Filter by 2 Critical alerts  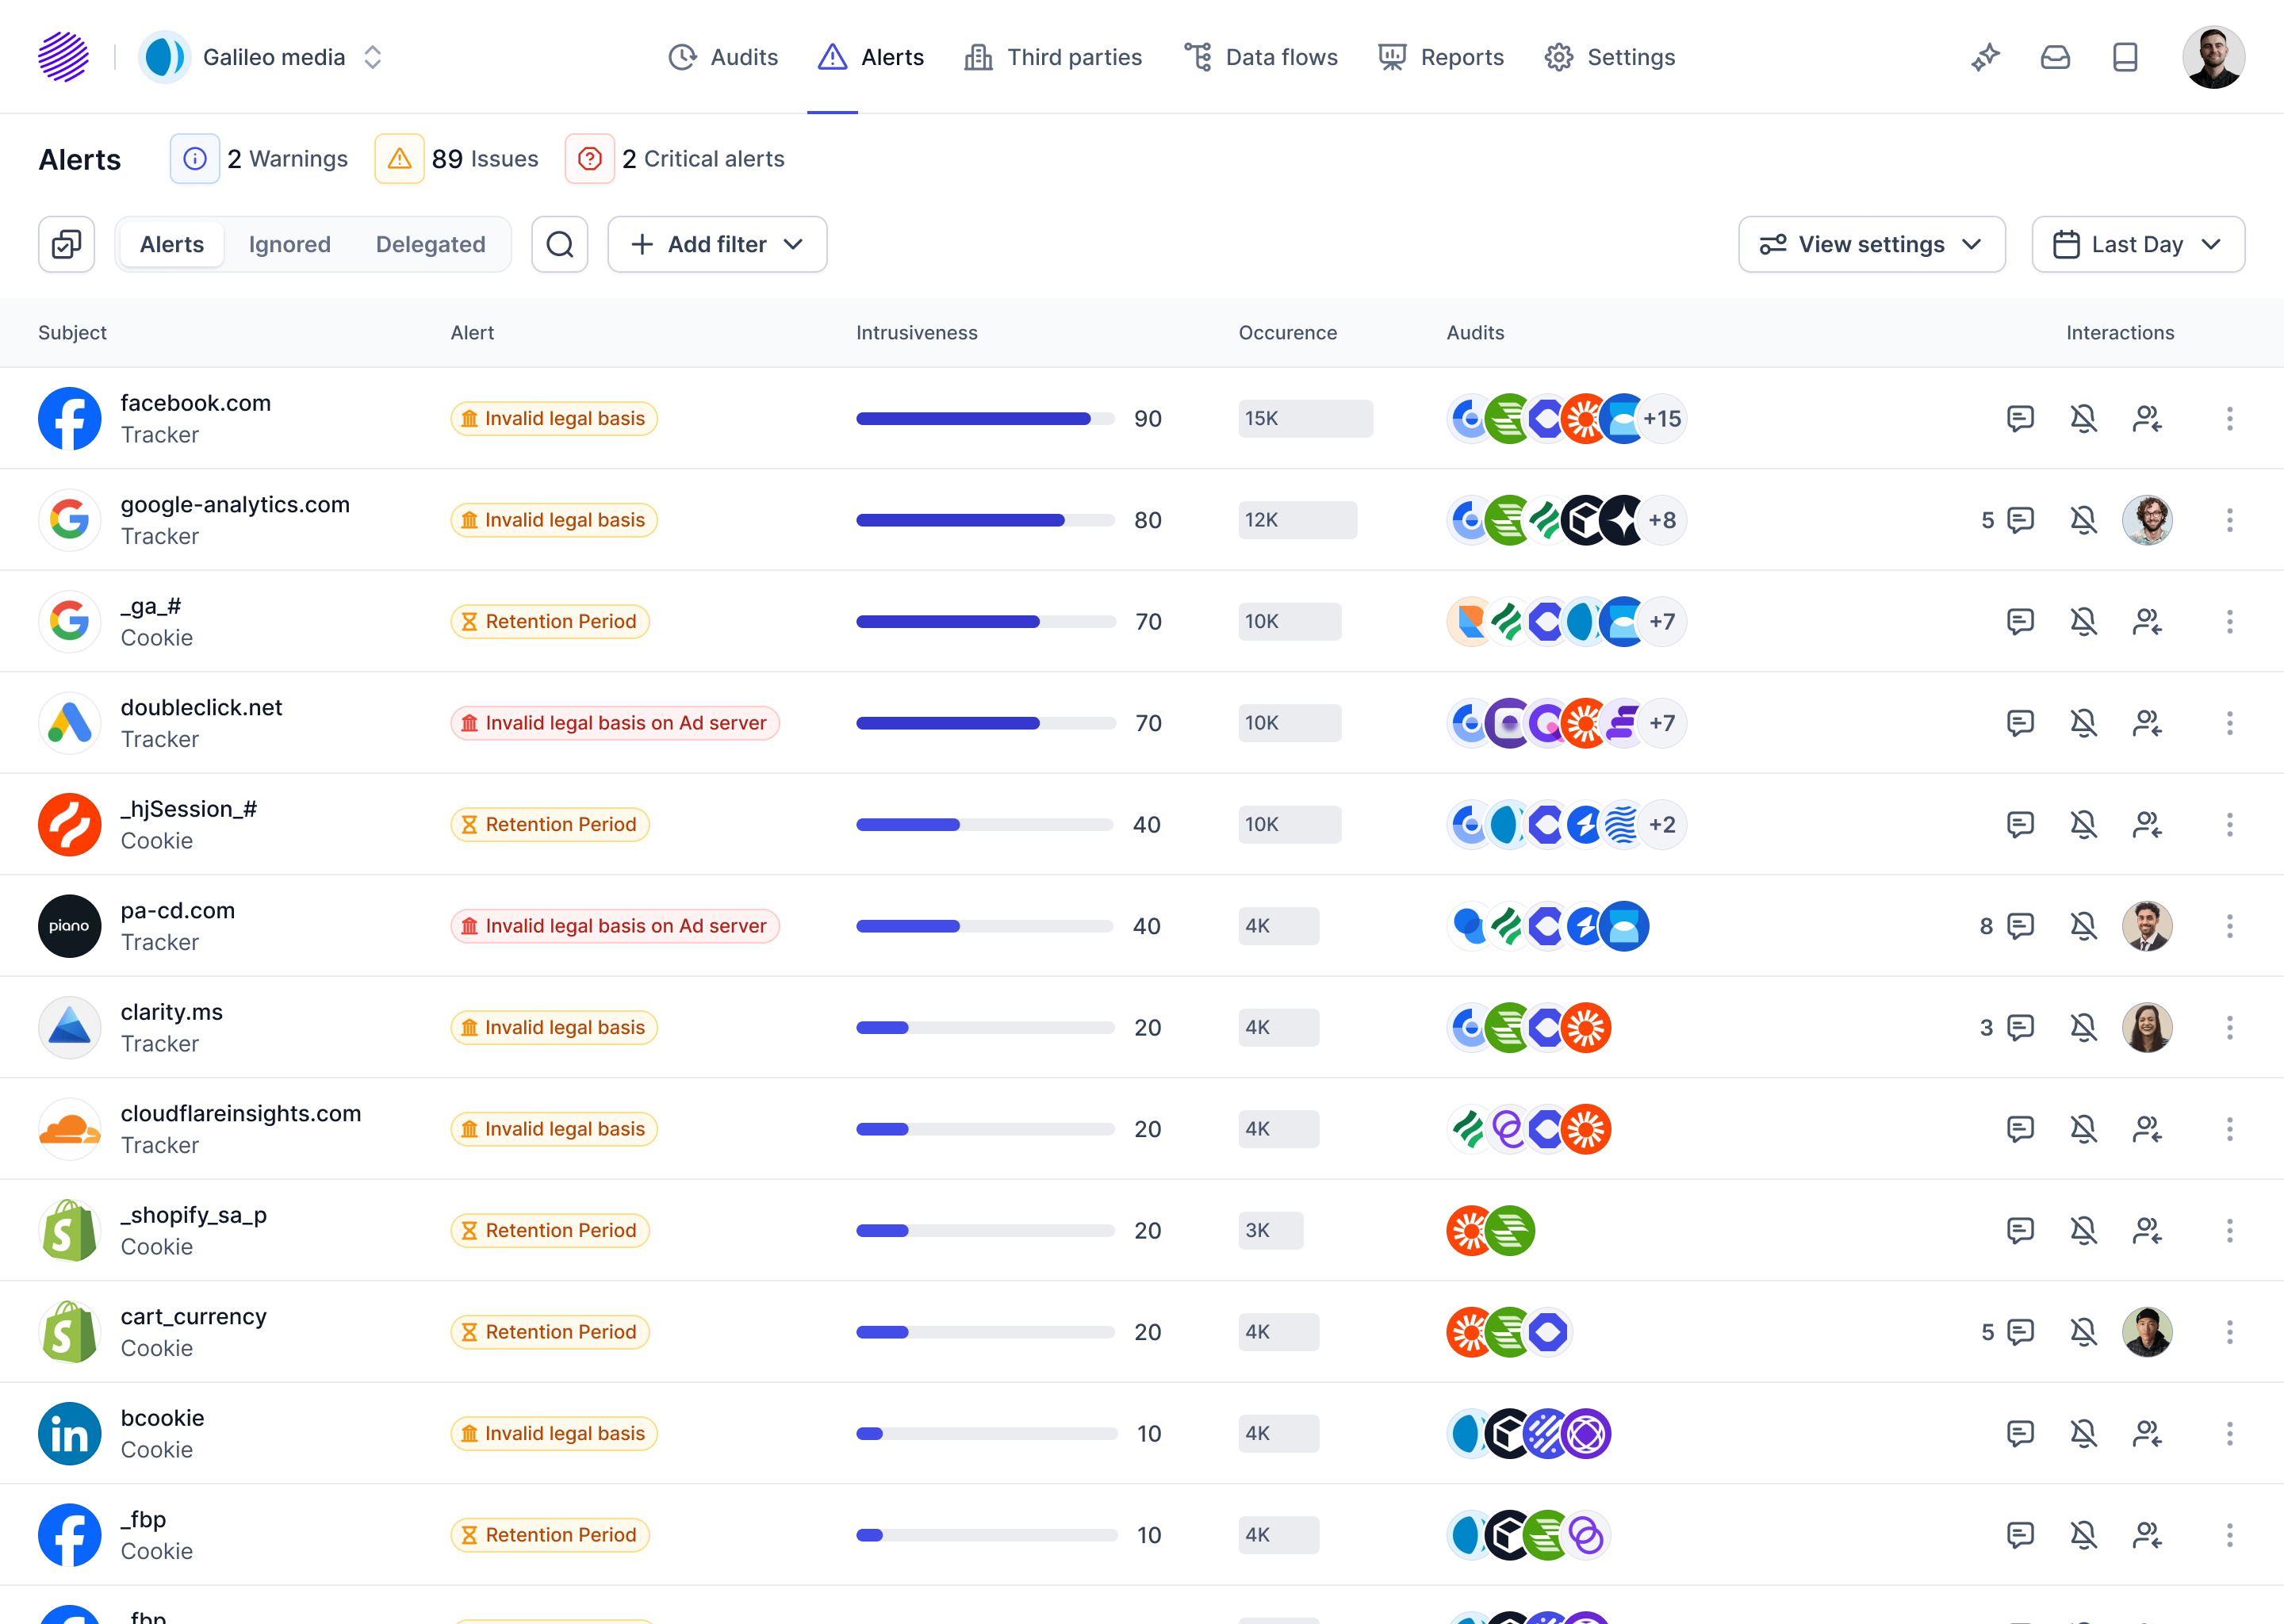click(675, 159)
